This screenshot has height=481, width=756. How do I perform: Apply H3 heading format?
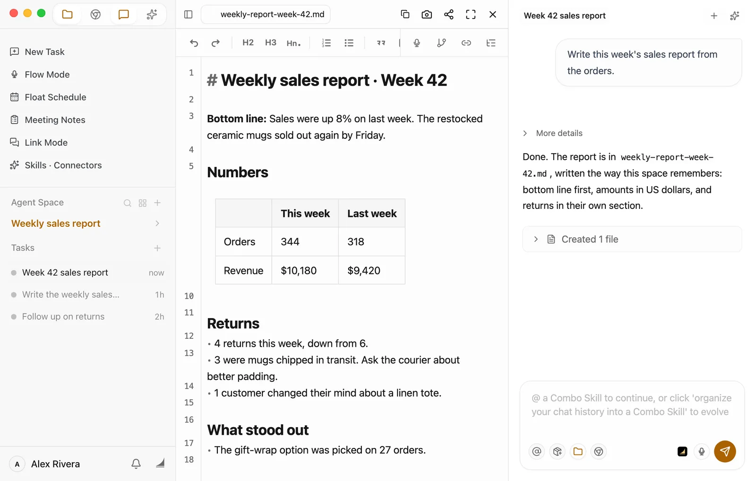tap(271, 43)
